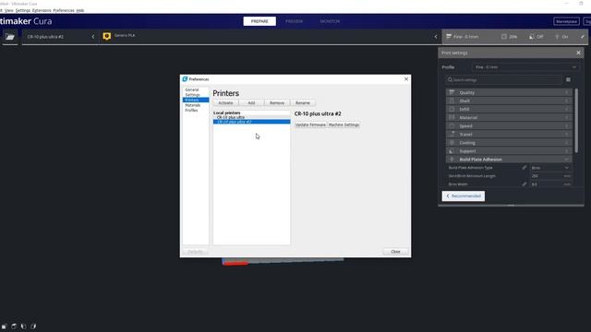
Task: Click the Support category icon
Action: point(452,151)
